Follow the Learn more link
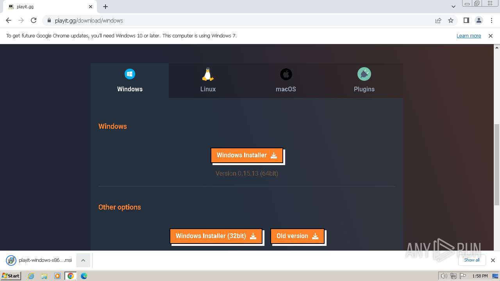The width and height of the screenshot is (500, 281). pos(469,36)
